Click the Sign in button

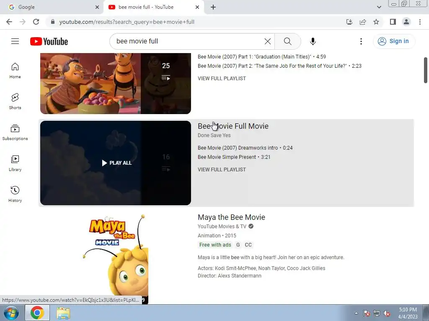coord(394,41)
